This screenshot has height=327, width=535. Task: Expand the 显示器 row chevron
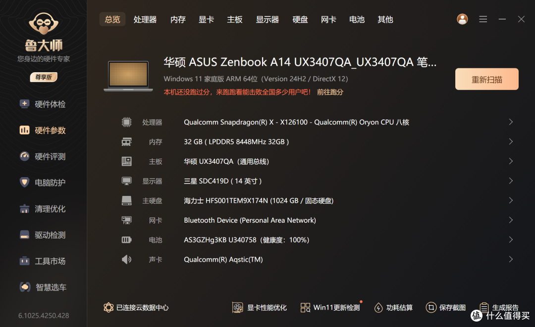pos(511,181)
